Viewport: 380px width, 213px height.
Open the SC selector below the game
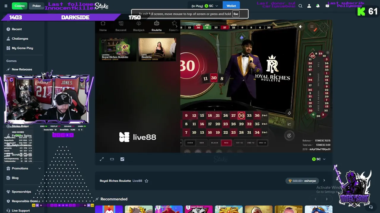click(x=319, y=159)
